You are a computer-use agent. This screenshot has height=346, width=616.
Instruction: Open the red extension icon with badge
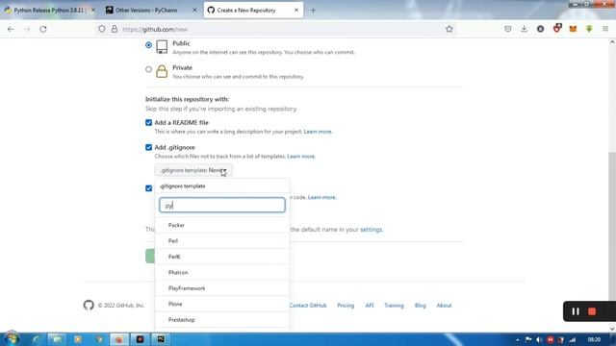point(557,28)
